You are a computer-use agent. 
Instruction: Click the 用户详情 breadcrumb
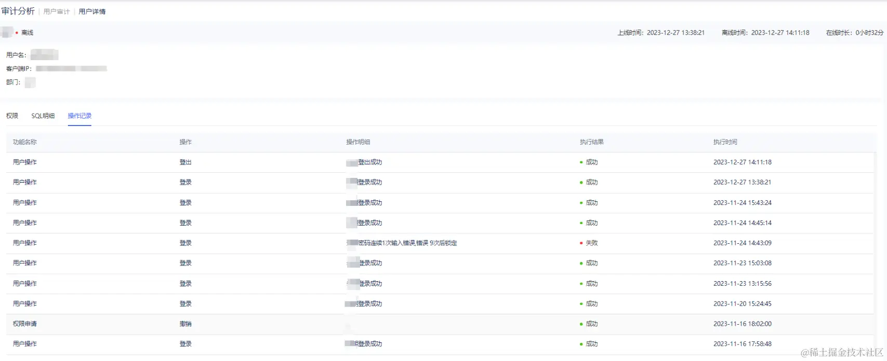point(92,11)
